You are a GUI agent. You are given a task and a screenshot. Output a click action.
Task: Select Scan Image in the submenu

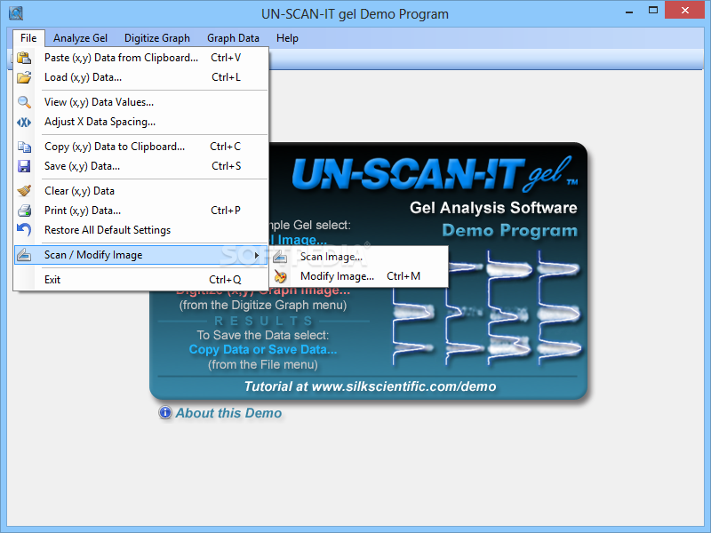point(361,257)
